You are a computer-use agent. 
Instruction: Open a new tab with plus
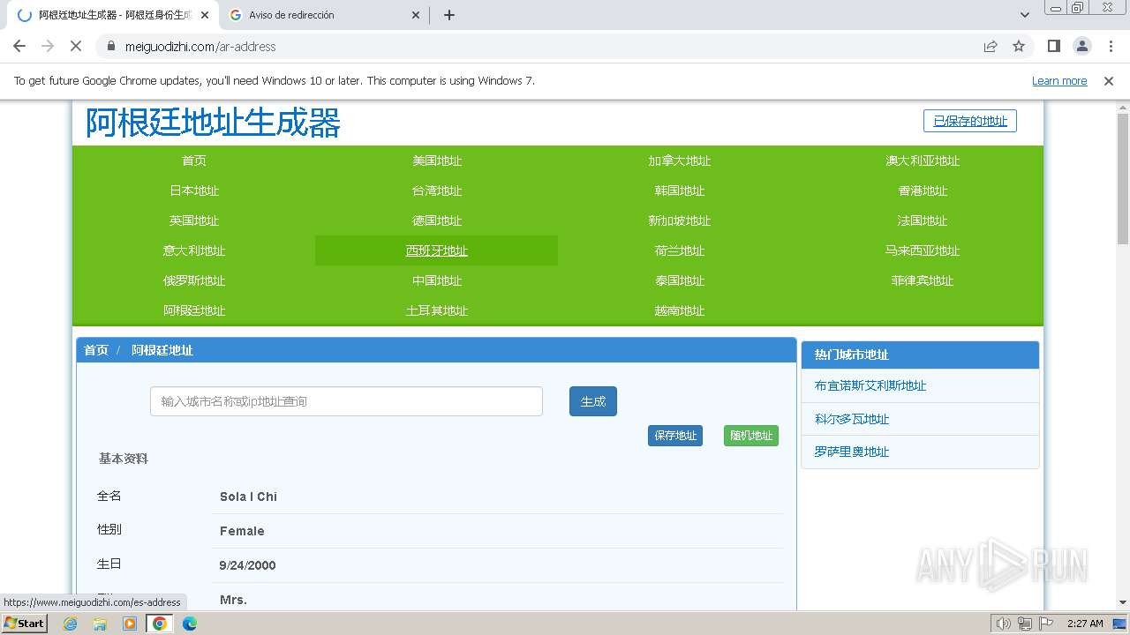pos(449,15)
